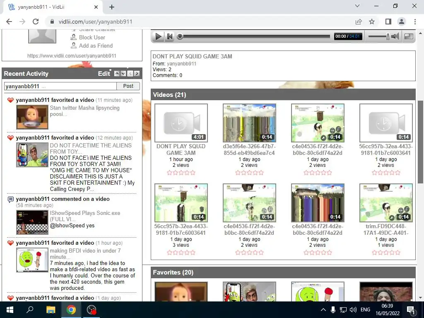Image resolution: width=424 pixels, height=318 pixels.
Task: Skip to next video in player
Action: (169, 36)
